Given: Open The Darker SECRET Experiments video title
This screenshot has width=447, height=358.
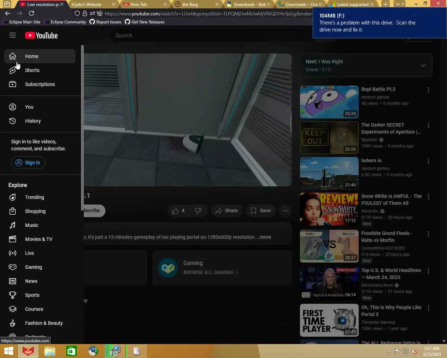Looking at the screenshot, I should click(391, 128).
